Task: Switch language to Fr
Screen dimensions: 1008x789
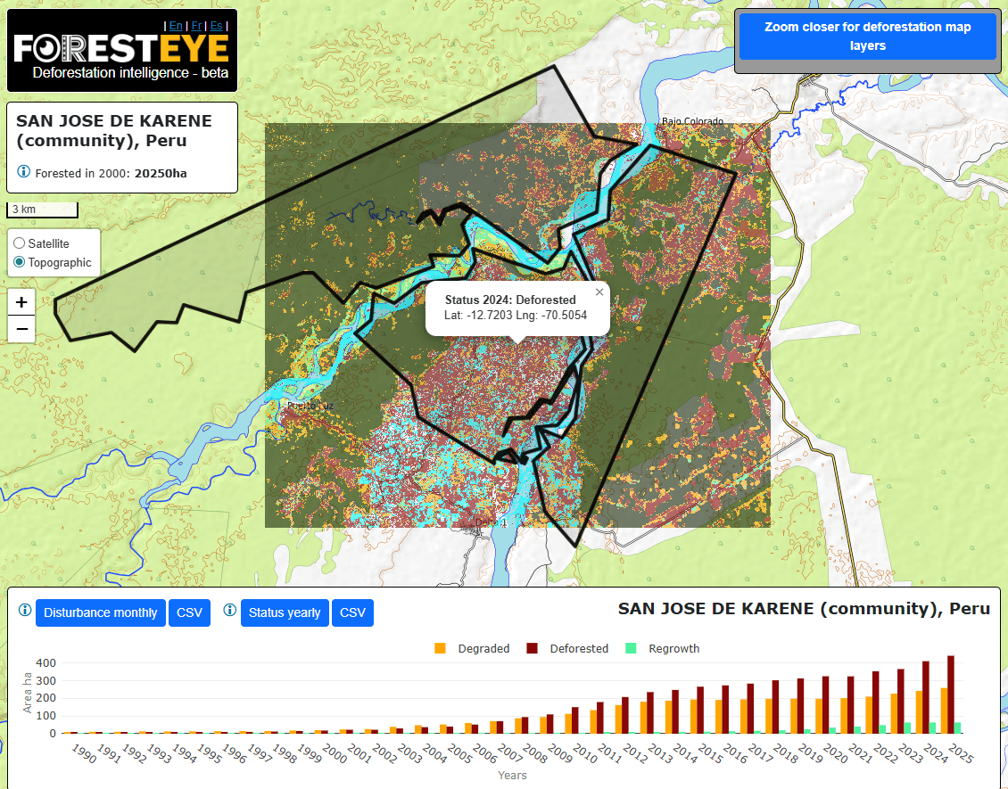Action: tap(195, 26)
